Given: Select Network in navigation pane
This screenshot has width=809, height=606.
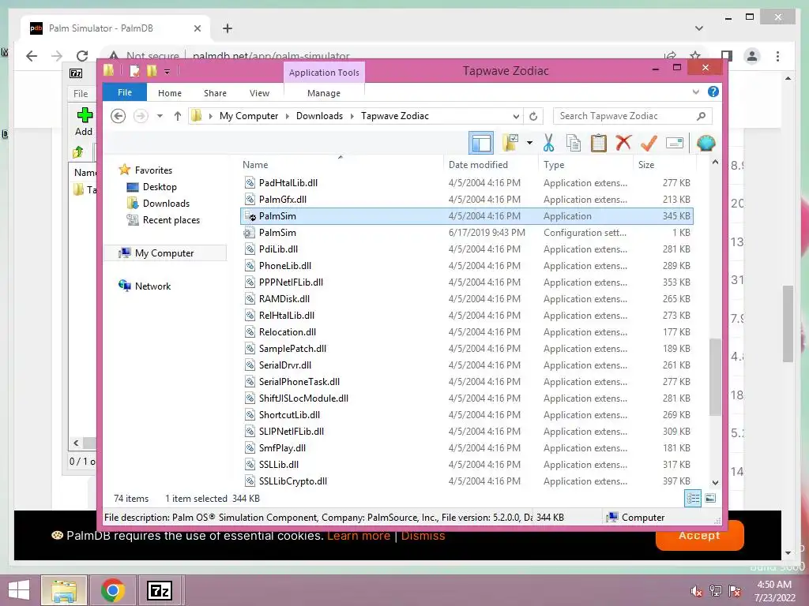Looking at the screenshot, I should [x=152, y=286].
